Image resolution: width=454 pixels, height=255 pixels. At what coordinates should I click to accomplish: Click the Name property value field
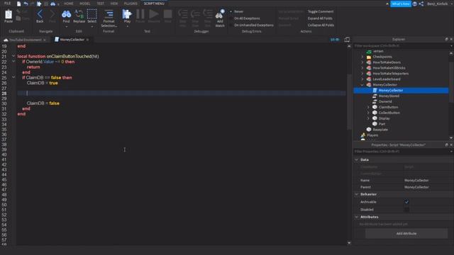428,180
